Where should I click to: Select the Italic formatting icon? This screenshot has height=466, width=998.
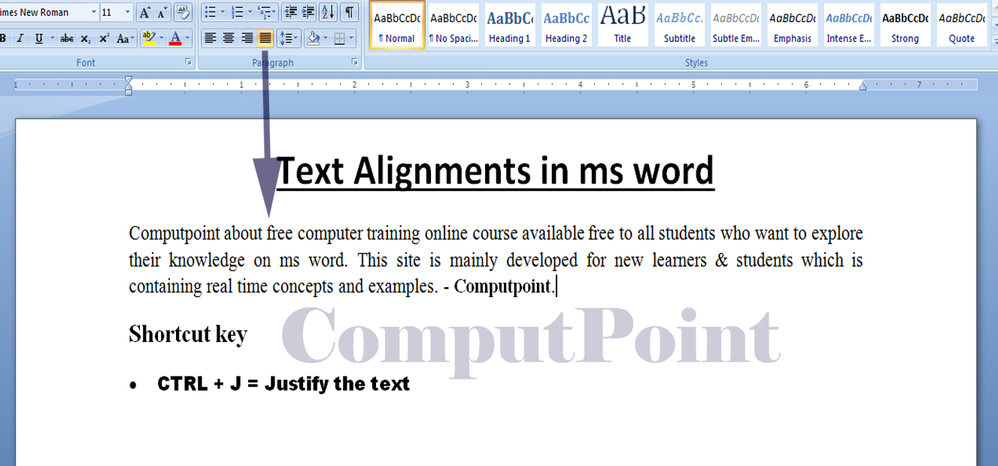[x=20, y=37]
